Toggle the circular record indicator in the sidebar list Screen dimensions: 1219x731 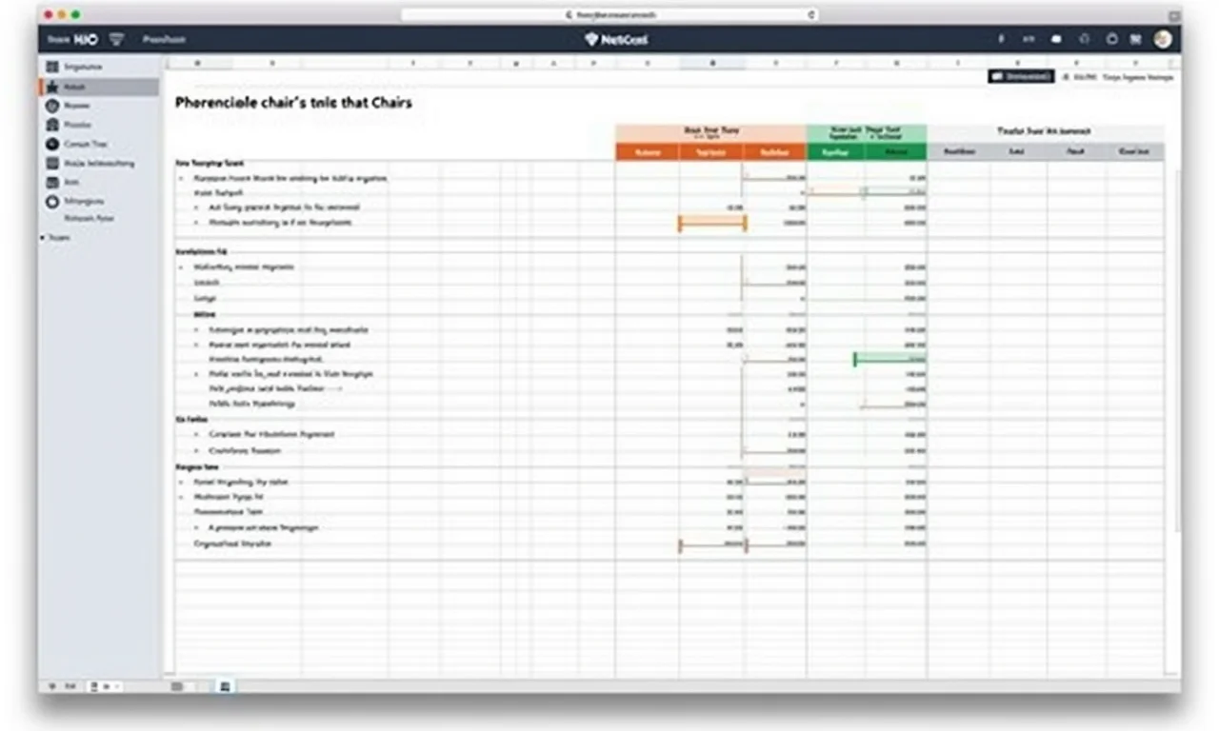pos(53,201)
